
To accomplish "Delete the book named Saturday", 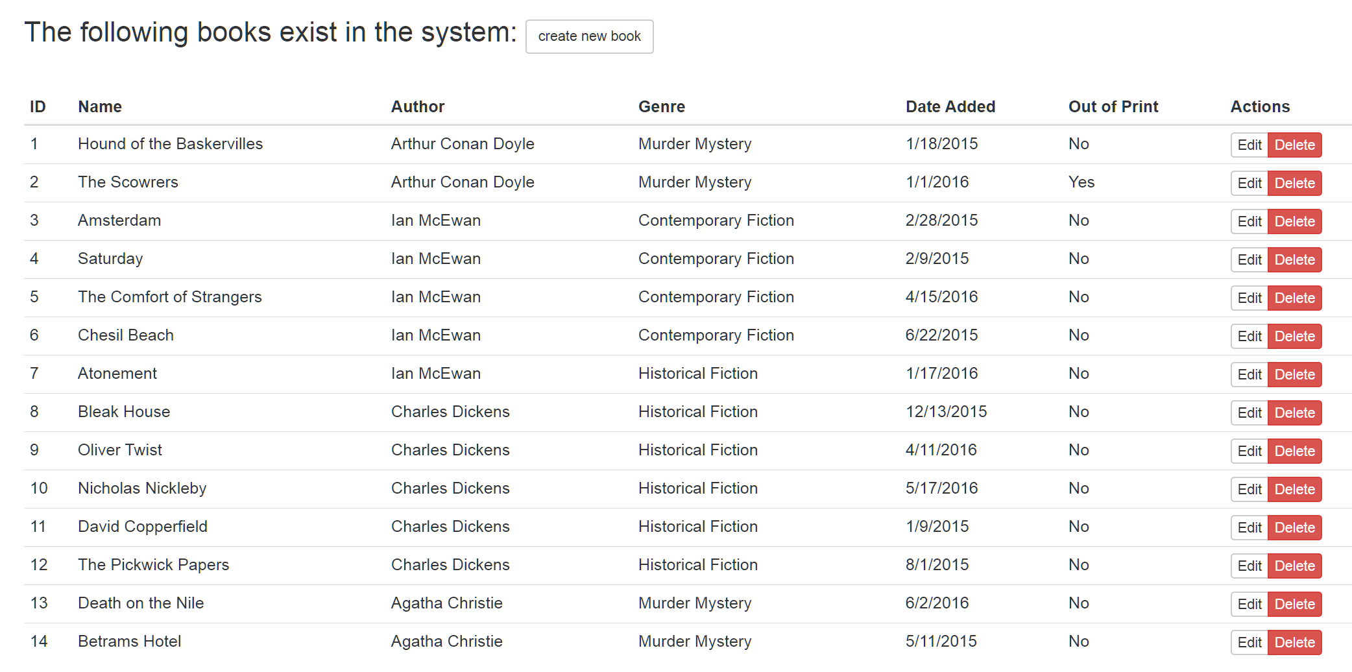I will pyautogui.click(x=1294, y=259).
